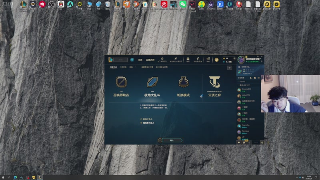Image resolution: width=320 pixels, height=180 pixels.
Task: Click the 确认 confirm button
Action: (172, 140)
